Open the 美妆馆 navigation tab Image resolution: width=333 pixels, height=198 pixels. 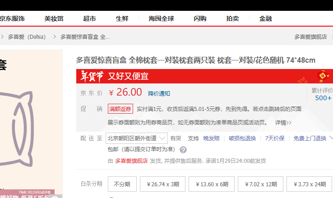(54, 18)
